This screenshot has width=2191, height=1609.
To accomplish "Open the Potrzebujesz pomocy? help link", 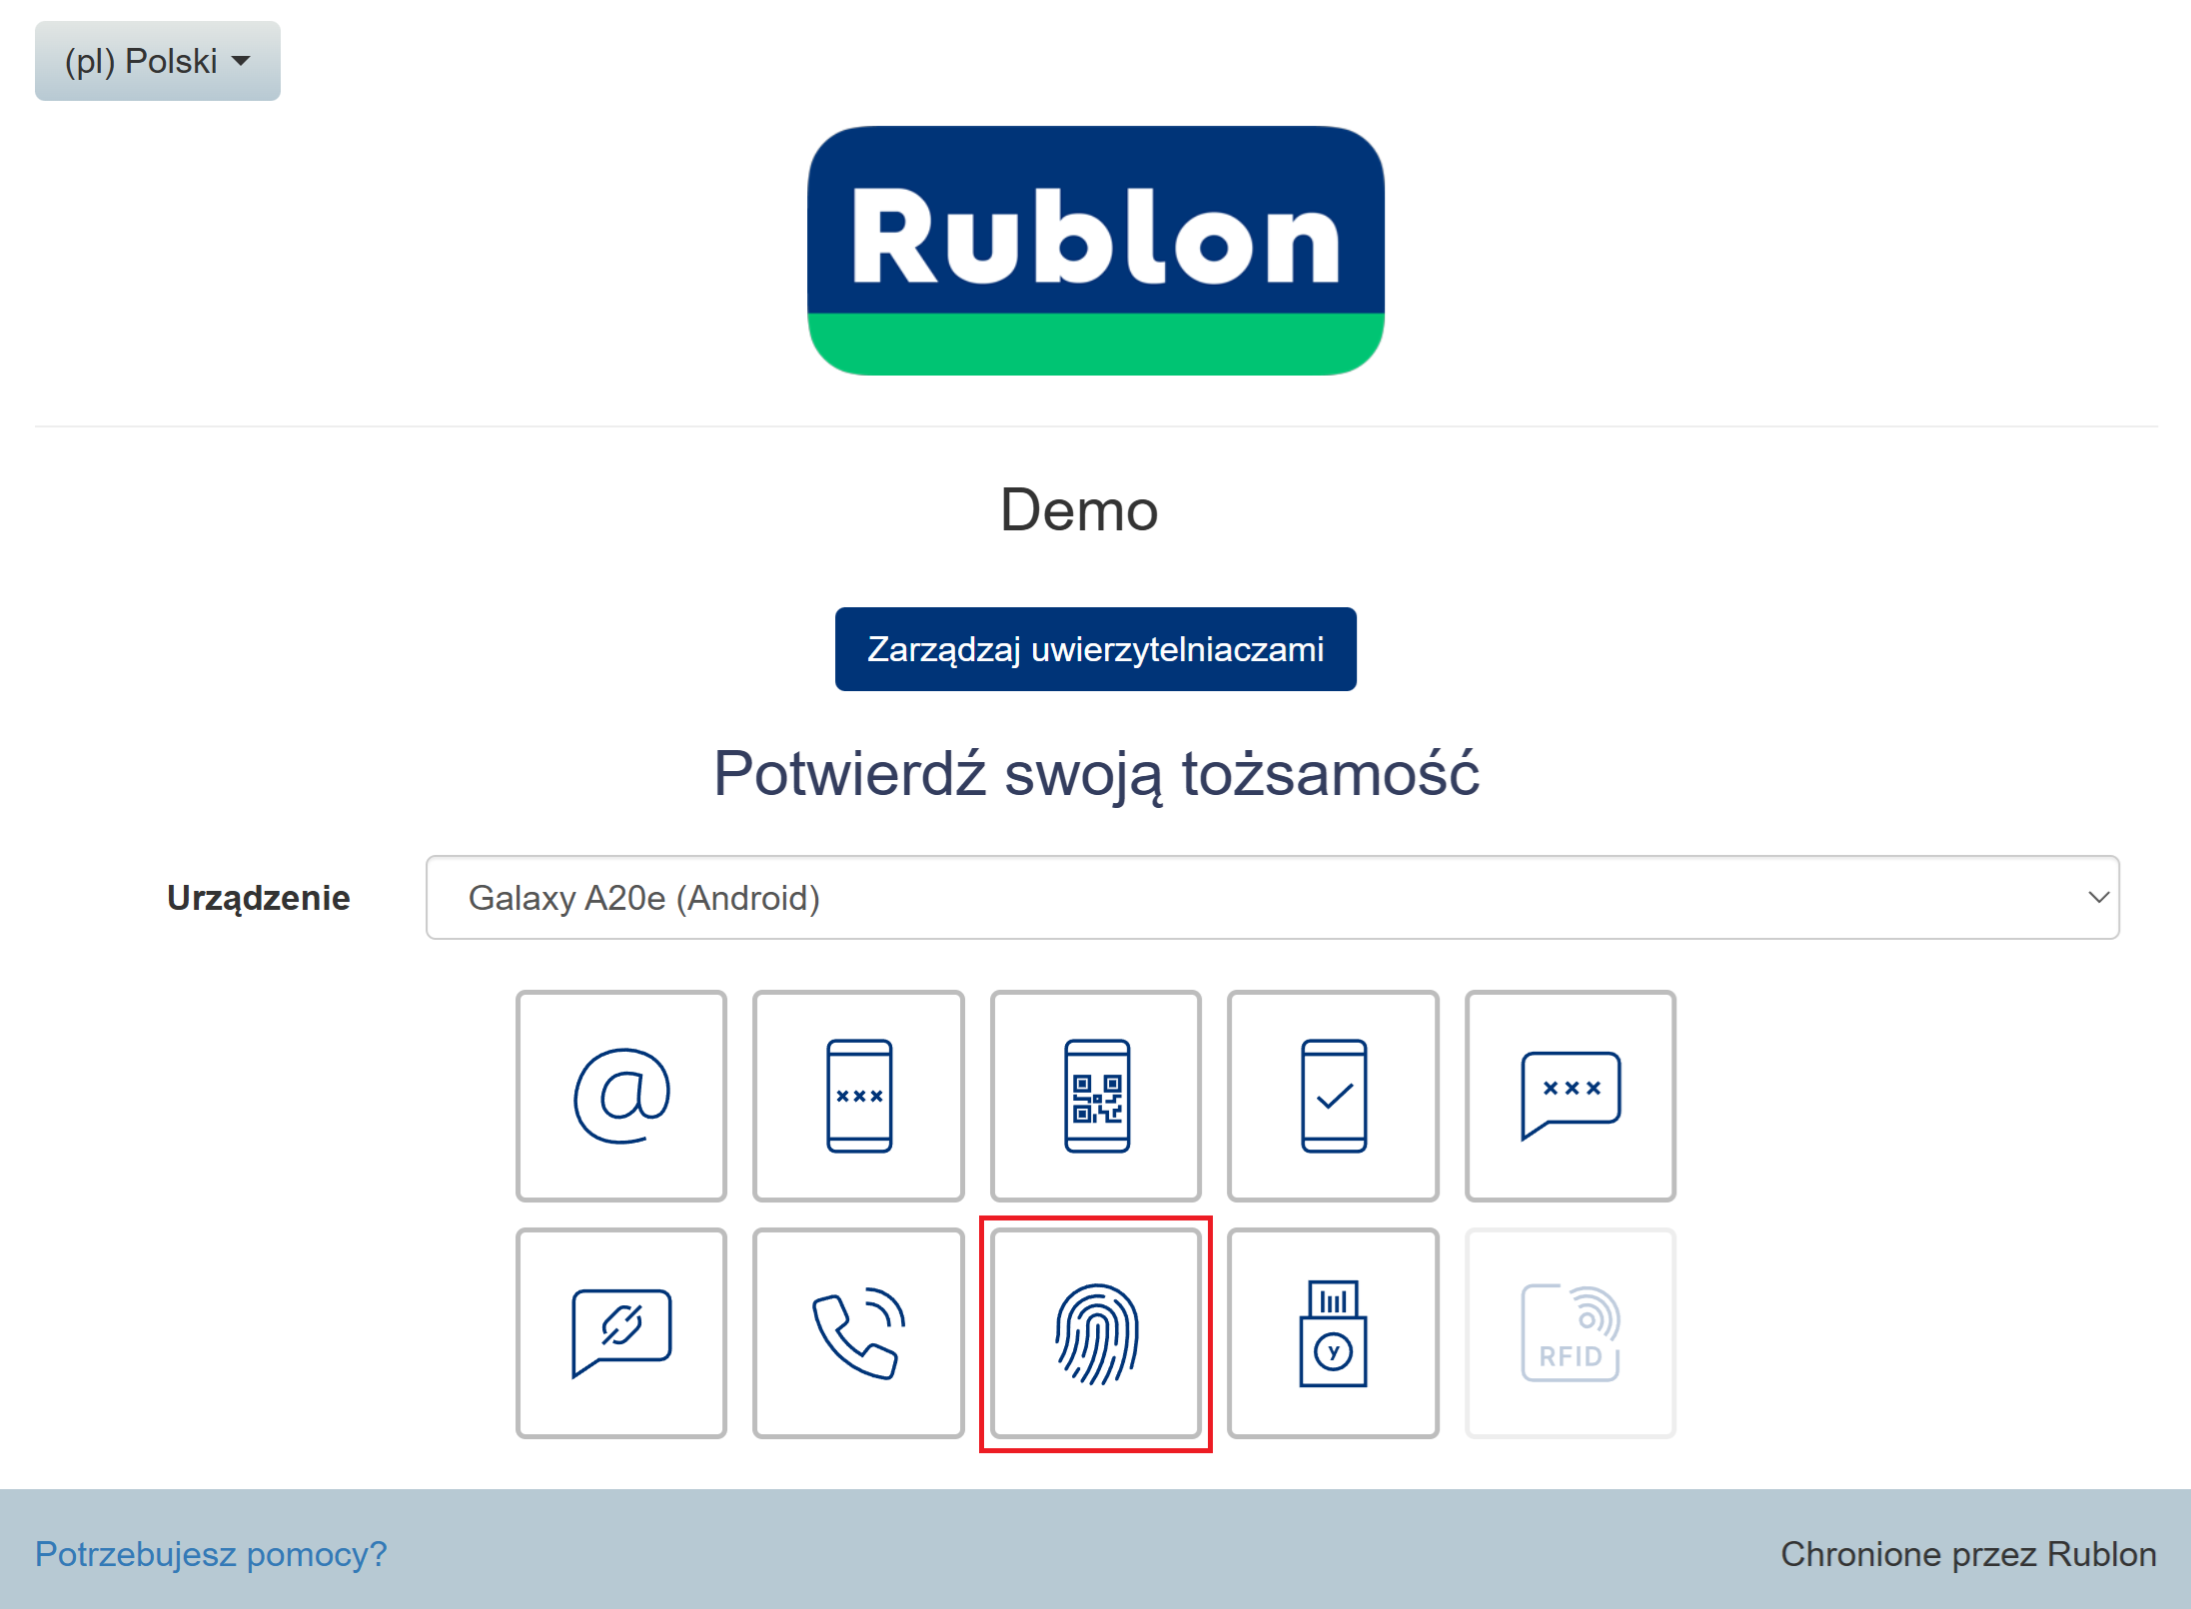I will 211,1554.
